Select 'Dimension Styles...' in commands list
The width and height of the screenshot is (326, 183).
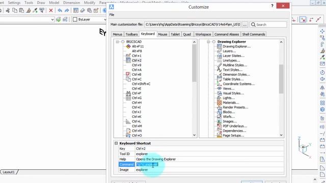click(236, 75)
